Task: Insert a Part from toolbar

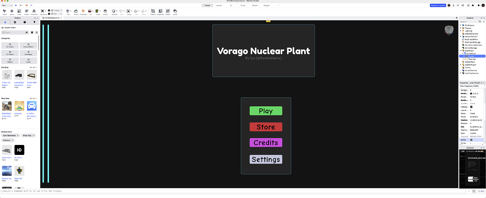Action: click(x=68, y=12)
